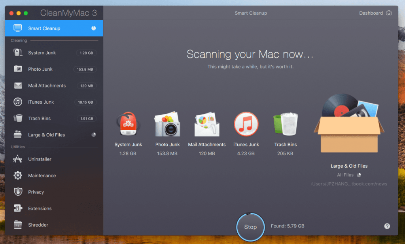This screenshot has width=405, height=244.
Task: Select Large & Old Files in the sidebar
Action: tap(47, 134)
